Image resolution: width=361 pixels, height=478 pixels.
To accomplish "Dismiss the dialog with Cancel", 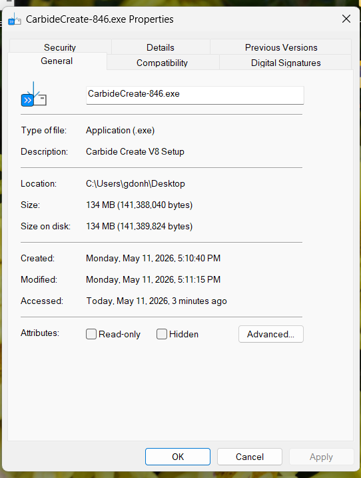I will click(250, 457).
